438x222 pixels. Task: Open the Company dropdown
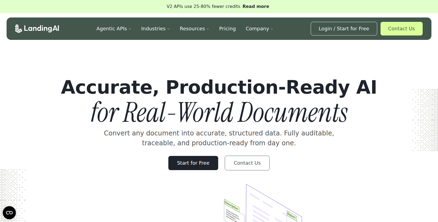pos(259,29)
